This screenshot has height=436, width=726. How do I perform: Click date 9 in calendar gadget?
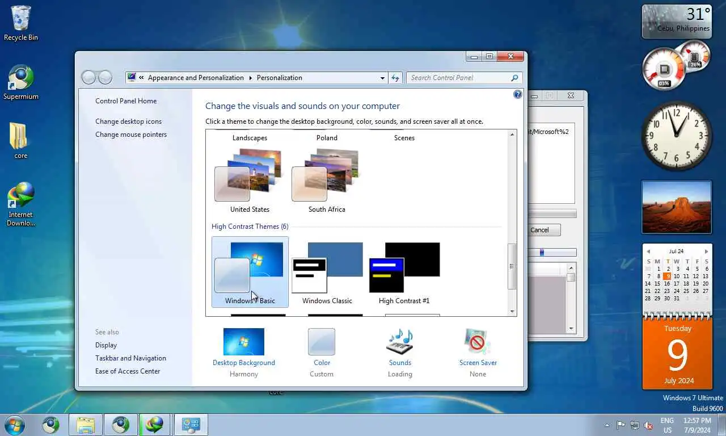(667, 276)
